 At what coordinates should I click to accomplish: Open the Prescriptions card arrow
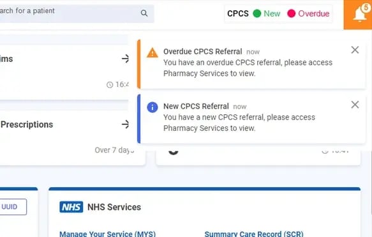125,124
